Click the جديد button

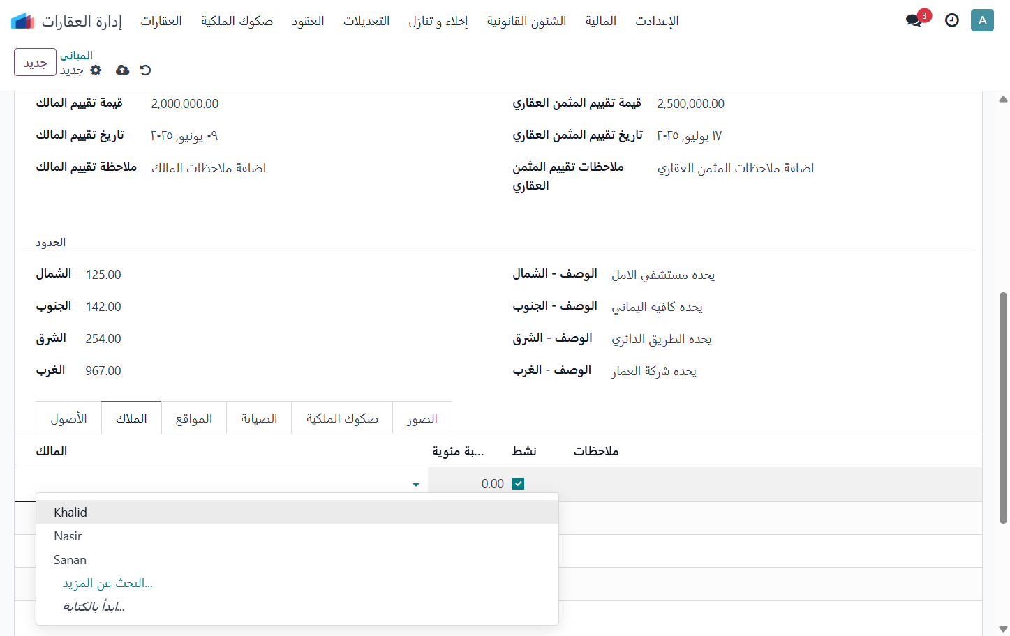tap(35, 62)
